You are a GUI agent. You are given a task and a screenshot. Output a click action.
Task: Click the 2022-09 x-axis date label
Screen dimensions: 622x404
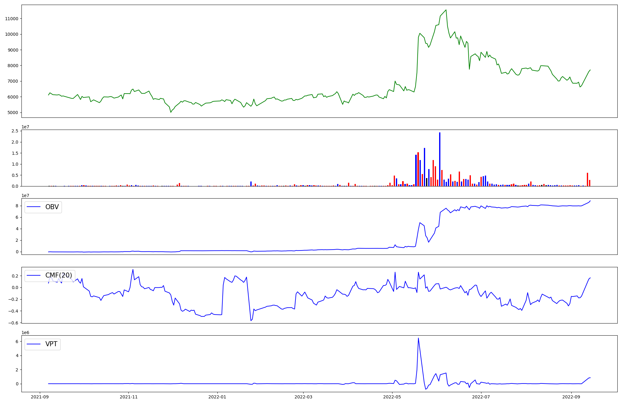[x=571, y=397]
